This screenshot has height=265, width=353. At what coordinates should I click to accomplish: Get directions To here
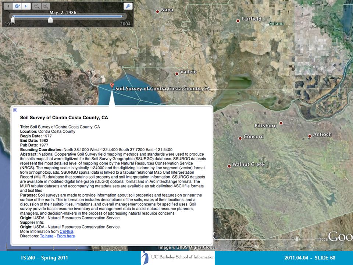click(47, 236)
